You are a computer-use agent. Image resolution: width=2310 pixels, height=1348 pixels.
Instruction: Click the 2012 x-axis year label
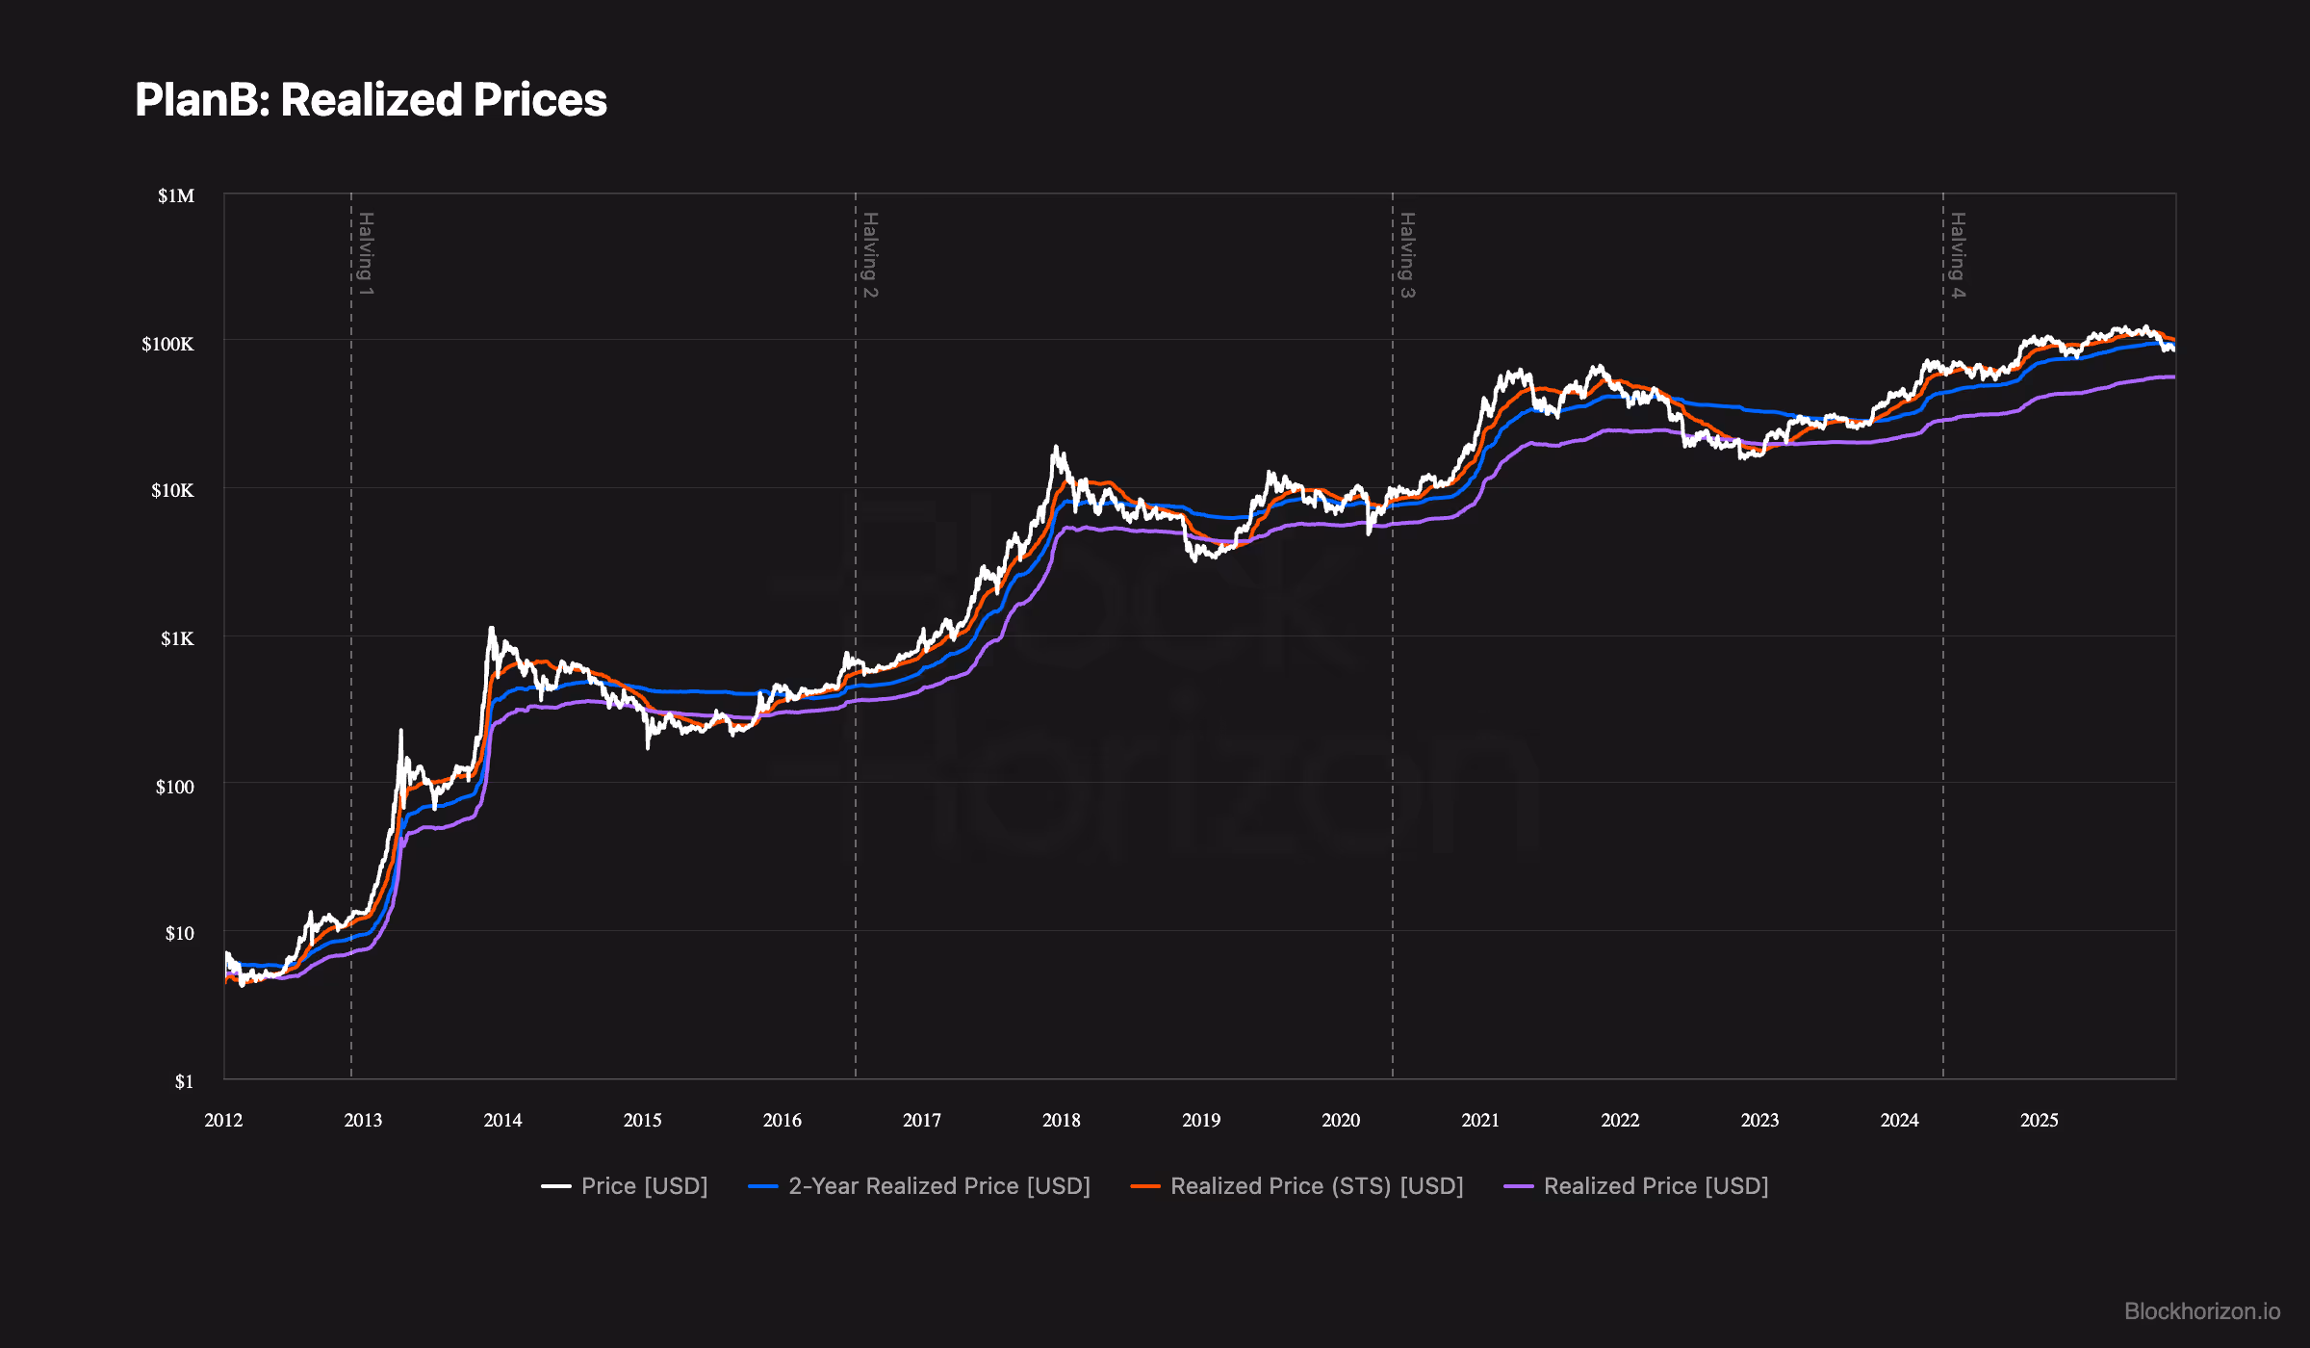[223, 1121]
